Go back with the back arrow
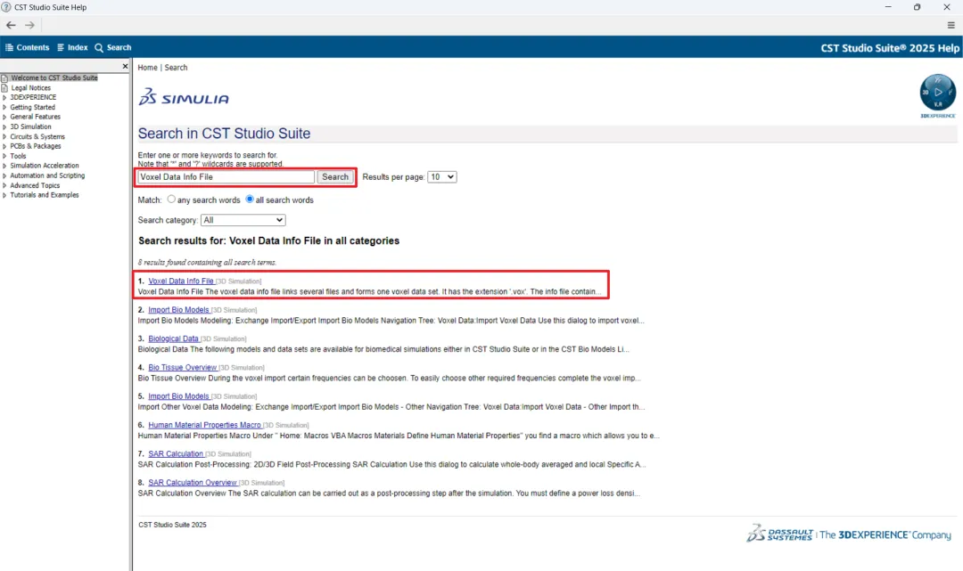 click(11, 25)
